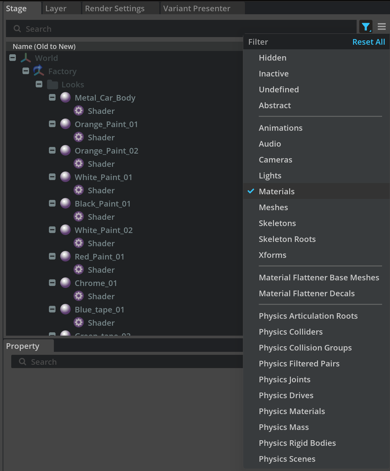
Task: Open the Variant Presenter tab
Action: tap(197, 9)
